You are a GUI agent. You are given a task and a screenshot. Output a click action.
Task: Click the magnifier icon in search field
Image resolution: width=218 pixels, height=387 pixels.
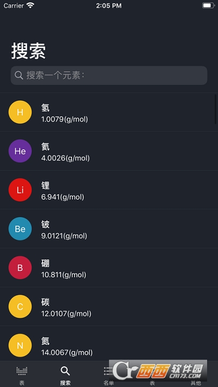[x=19, y=75]
